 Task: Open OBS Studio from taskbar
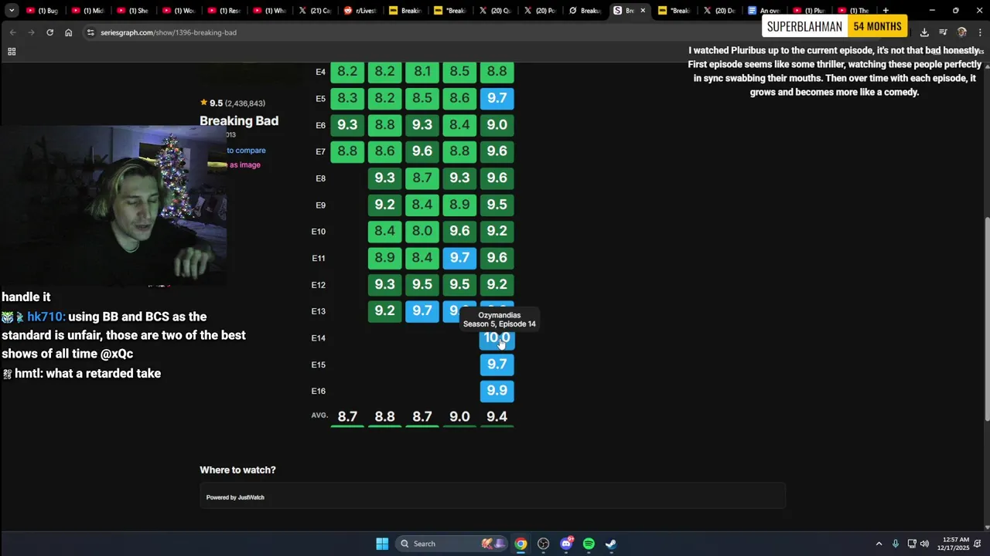544,544
